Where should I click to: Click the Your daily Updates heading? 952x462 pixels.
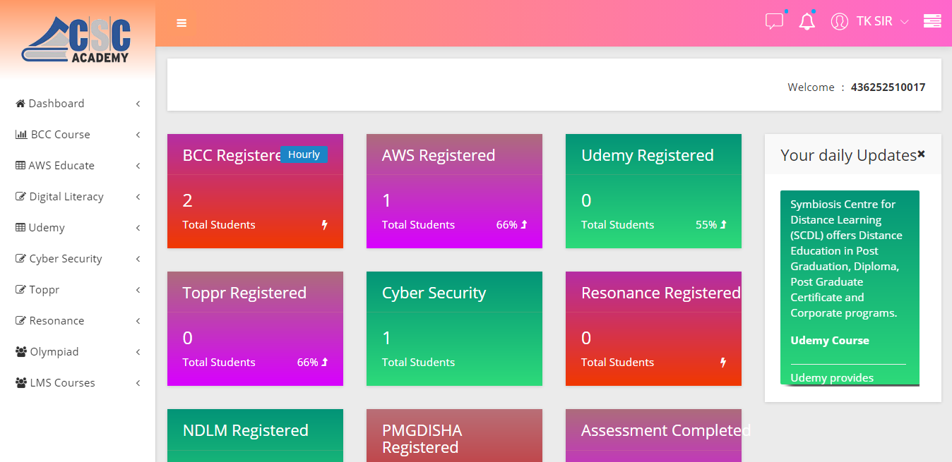tap(848, 155)
